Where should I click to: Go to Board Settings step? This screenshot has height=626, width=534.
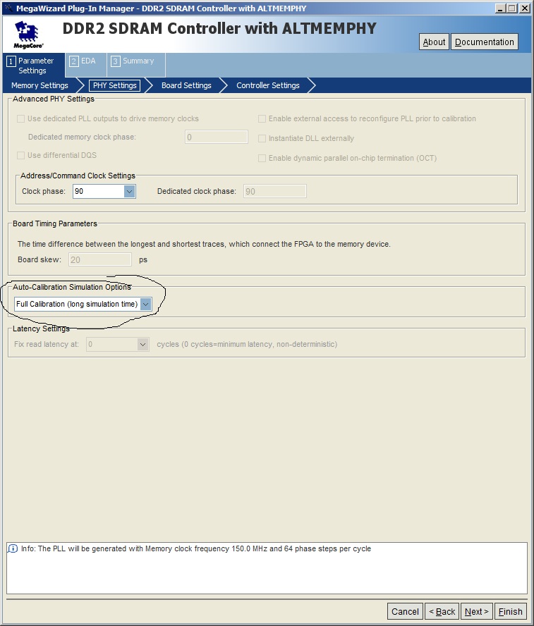point(186,85)
